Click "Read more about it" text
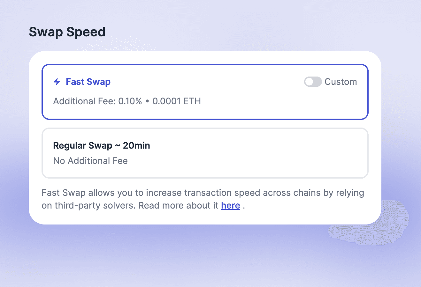This screenshot has height=287, width=421. coord(178,205)
